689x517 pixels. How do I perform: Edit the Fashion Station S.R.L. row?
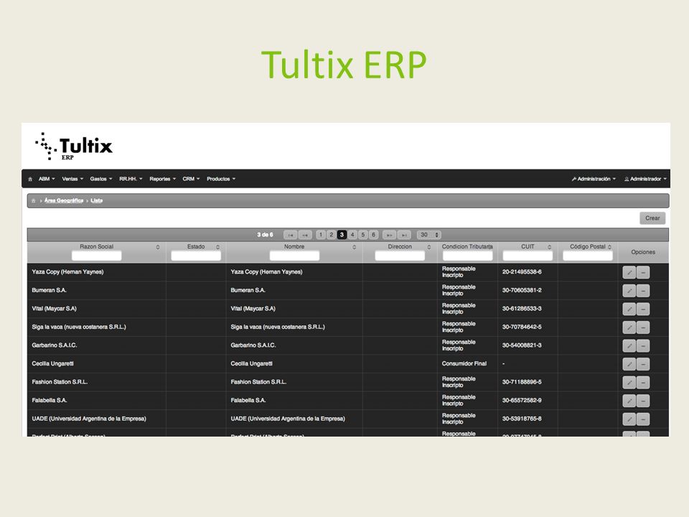(x=629, y=383)
